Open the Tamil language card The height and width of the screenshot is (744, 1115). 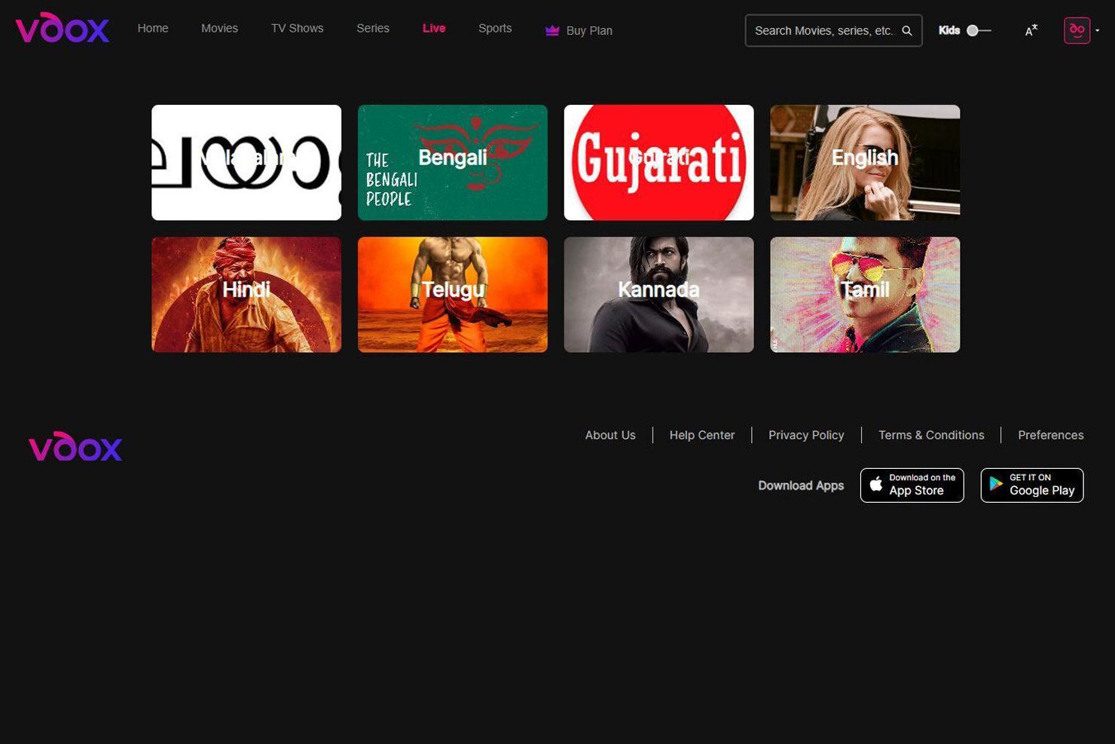865,295
